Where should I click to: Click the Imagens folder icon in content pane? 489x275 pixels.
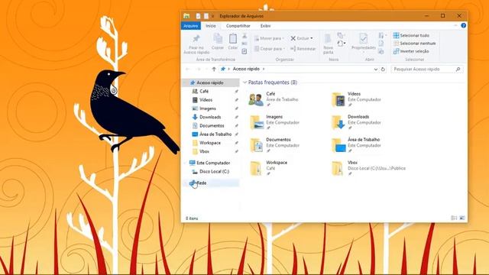pos(257,122)
